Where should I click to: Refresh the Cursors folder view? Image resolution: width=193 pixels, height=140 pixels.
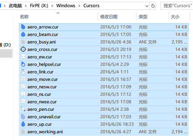pyautogui.click(x=153, y=6)
